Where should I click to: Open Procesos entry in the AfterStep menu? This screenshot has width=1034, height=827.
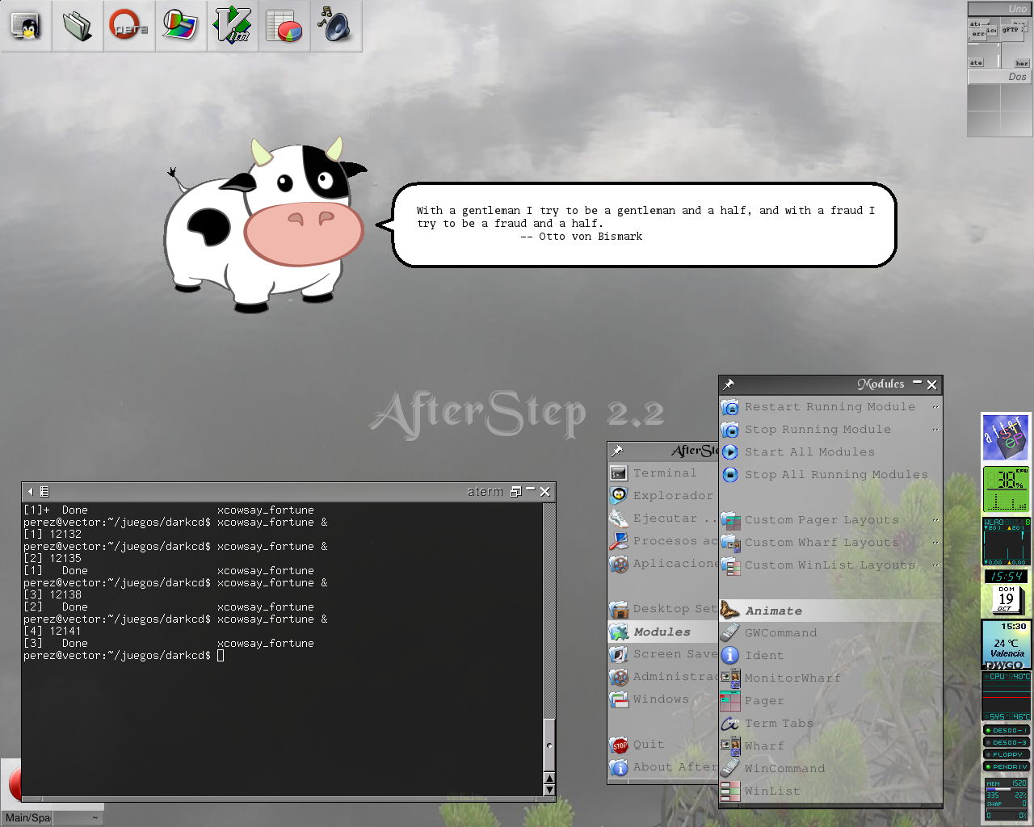663,541
